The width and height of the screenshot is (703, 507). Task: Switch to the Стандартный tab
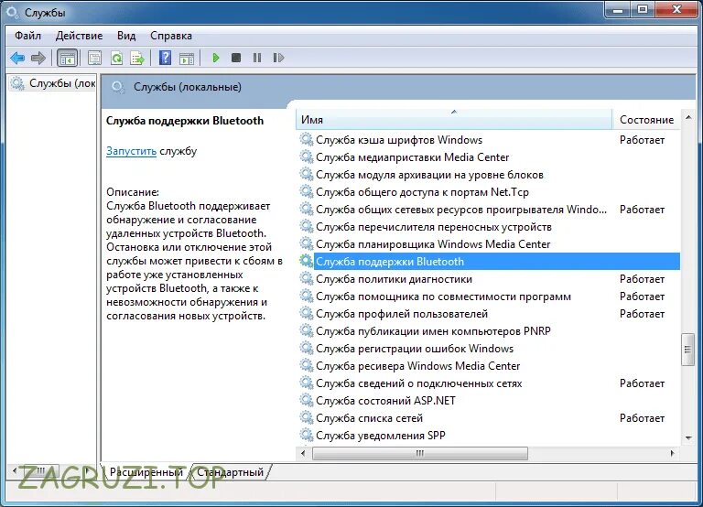pos(231,472)
